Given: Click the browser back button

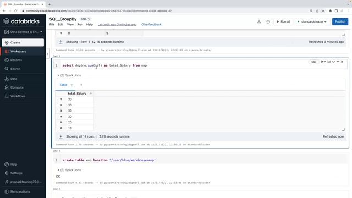Looking at the screenshot, I should coord(4,11).
